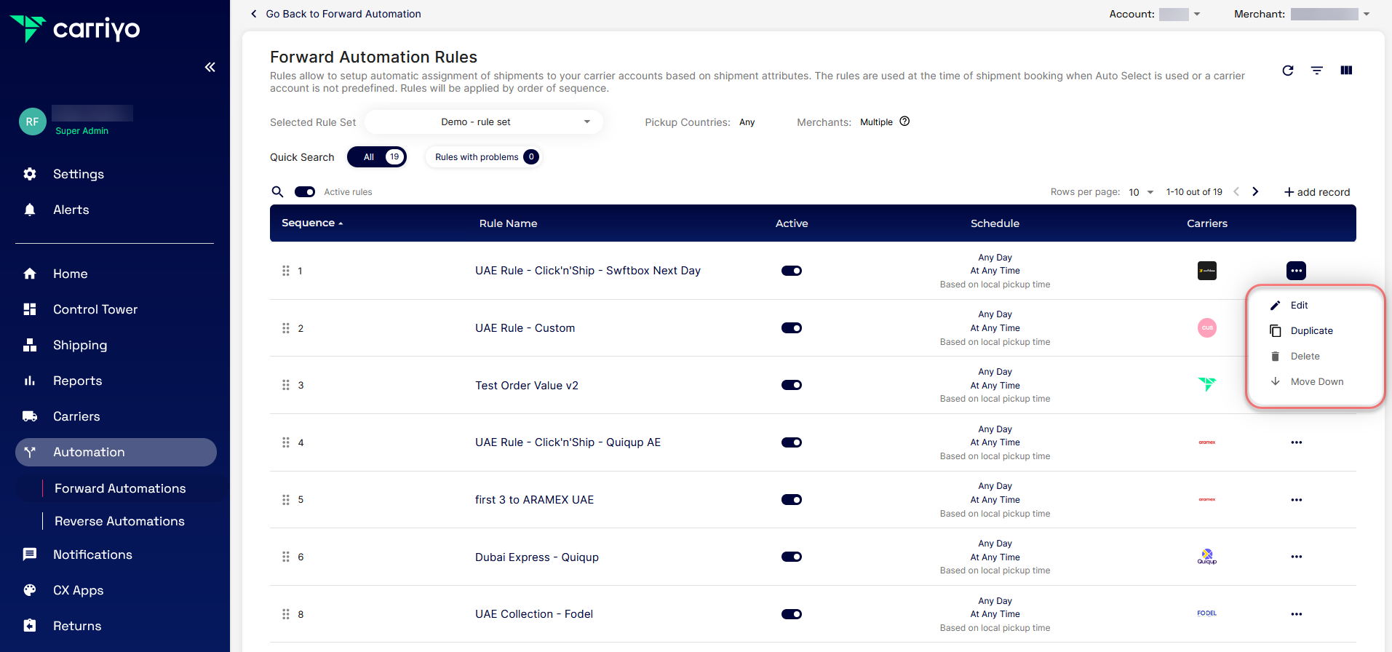
Task: Expand the Rows per page dropdown
Action: 1140,192
